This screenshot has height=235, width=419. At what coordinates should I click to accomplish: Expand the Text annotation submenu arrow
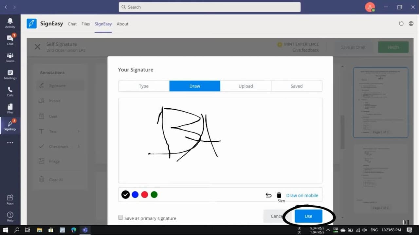click(79, 132)
